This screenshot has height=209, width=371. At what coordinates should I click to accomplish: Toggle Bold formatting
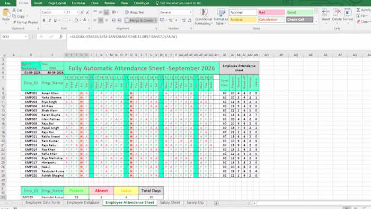point(44,20)
